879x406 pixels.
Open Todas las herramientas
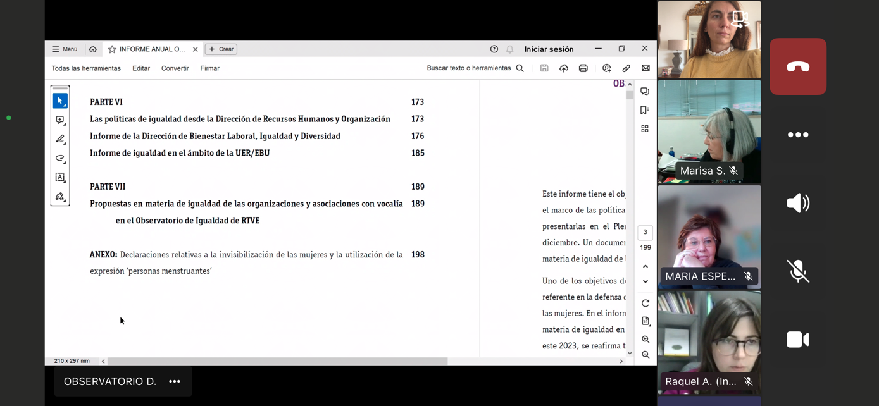click(x=86, y=68)
